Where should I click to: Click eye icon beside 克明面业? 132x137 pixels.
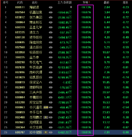(51, 122)
